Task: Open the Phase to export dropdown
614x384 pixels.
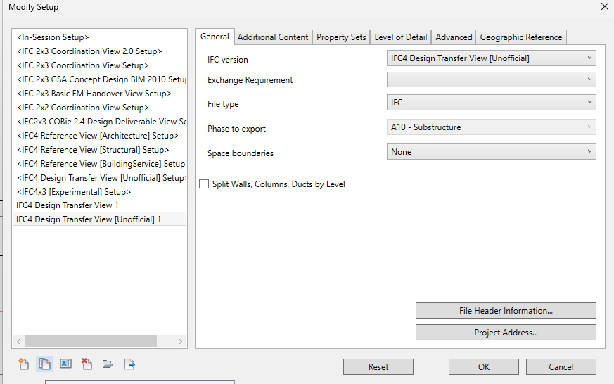Action: (492, 127)
